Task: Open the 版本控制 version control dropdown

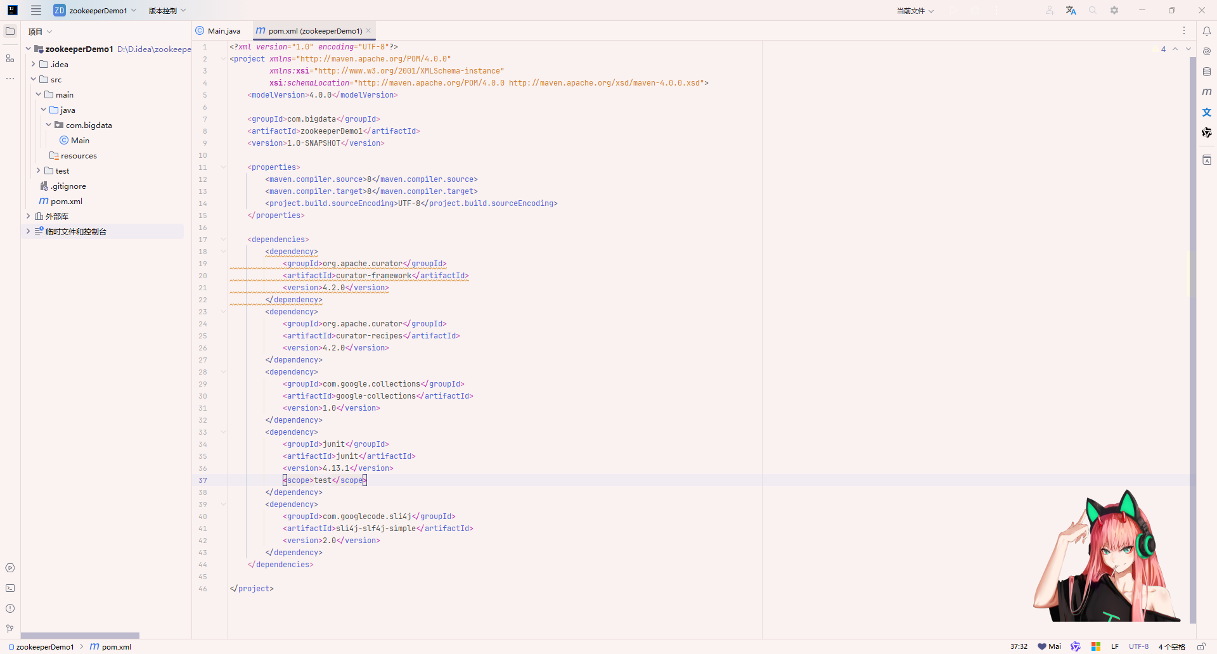Action: click(x=167, y=10)
